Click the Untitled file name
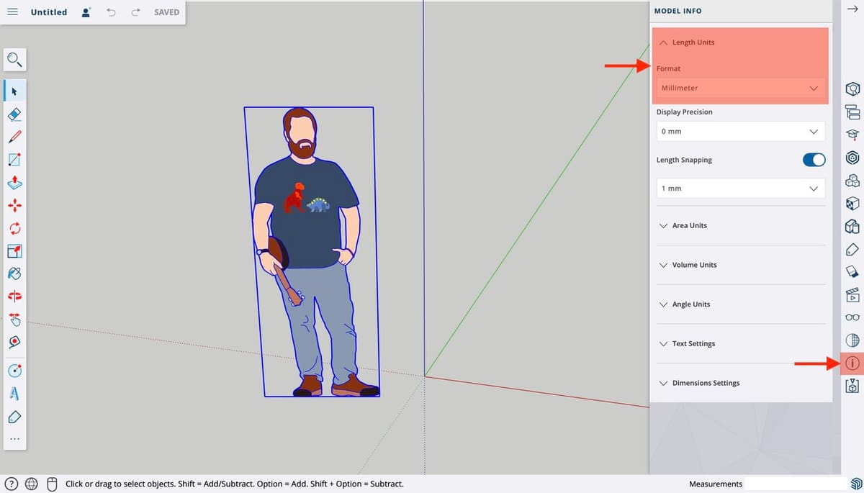The width and height of the screenshot is (864, 493). coord(49,12)
